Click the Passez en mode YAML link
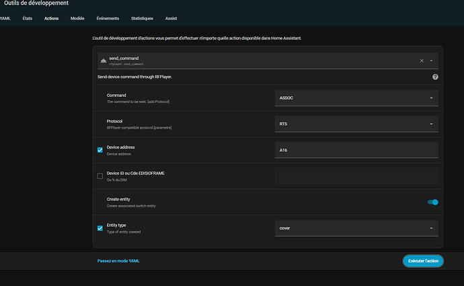This screenshot has width=464, height=286. point(118,260)
